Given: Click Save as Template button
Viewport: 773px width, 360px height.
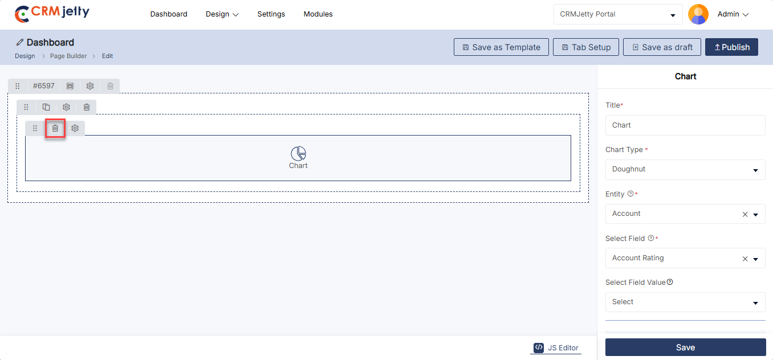Looking at the screenshot, I should point(501,47).
